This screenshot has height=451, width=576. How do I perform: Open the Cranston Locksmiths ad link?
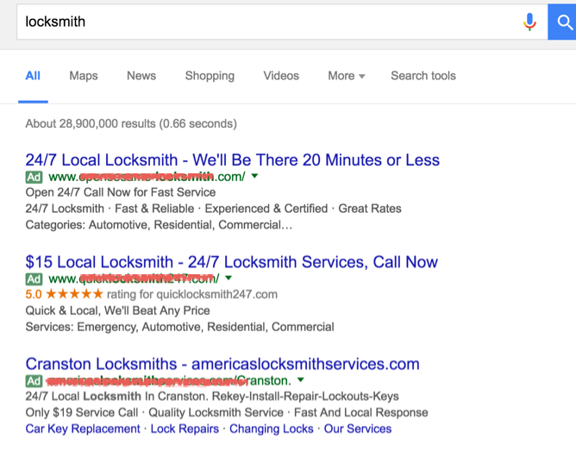222,364
